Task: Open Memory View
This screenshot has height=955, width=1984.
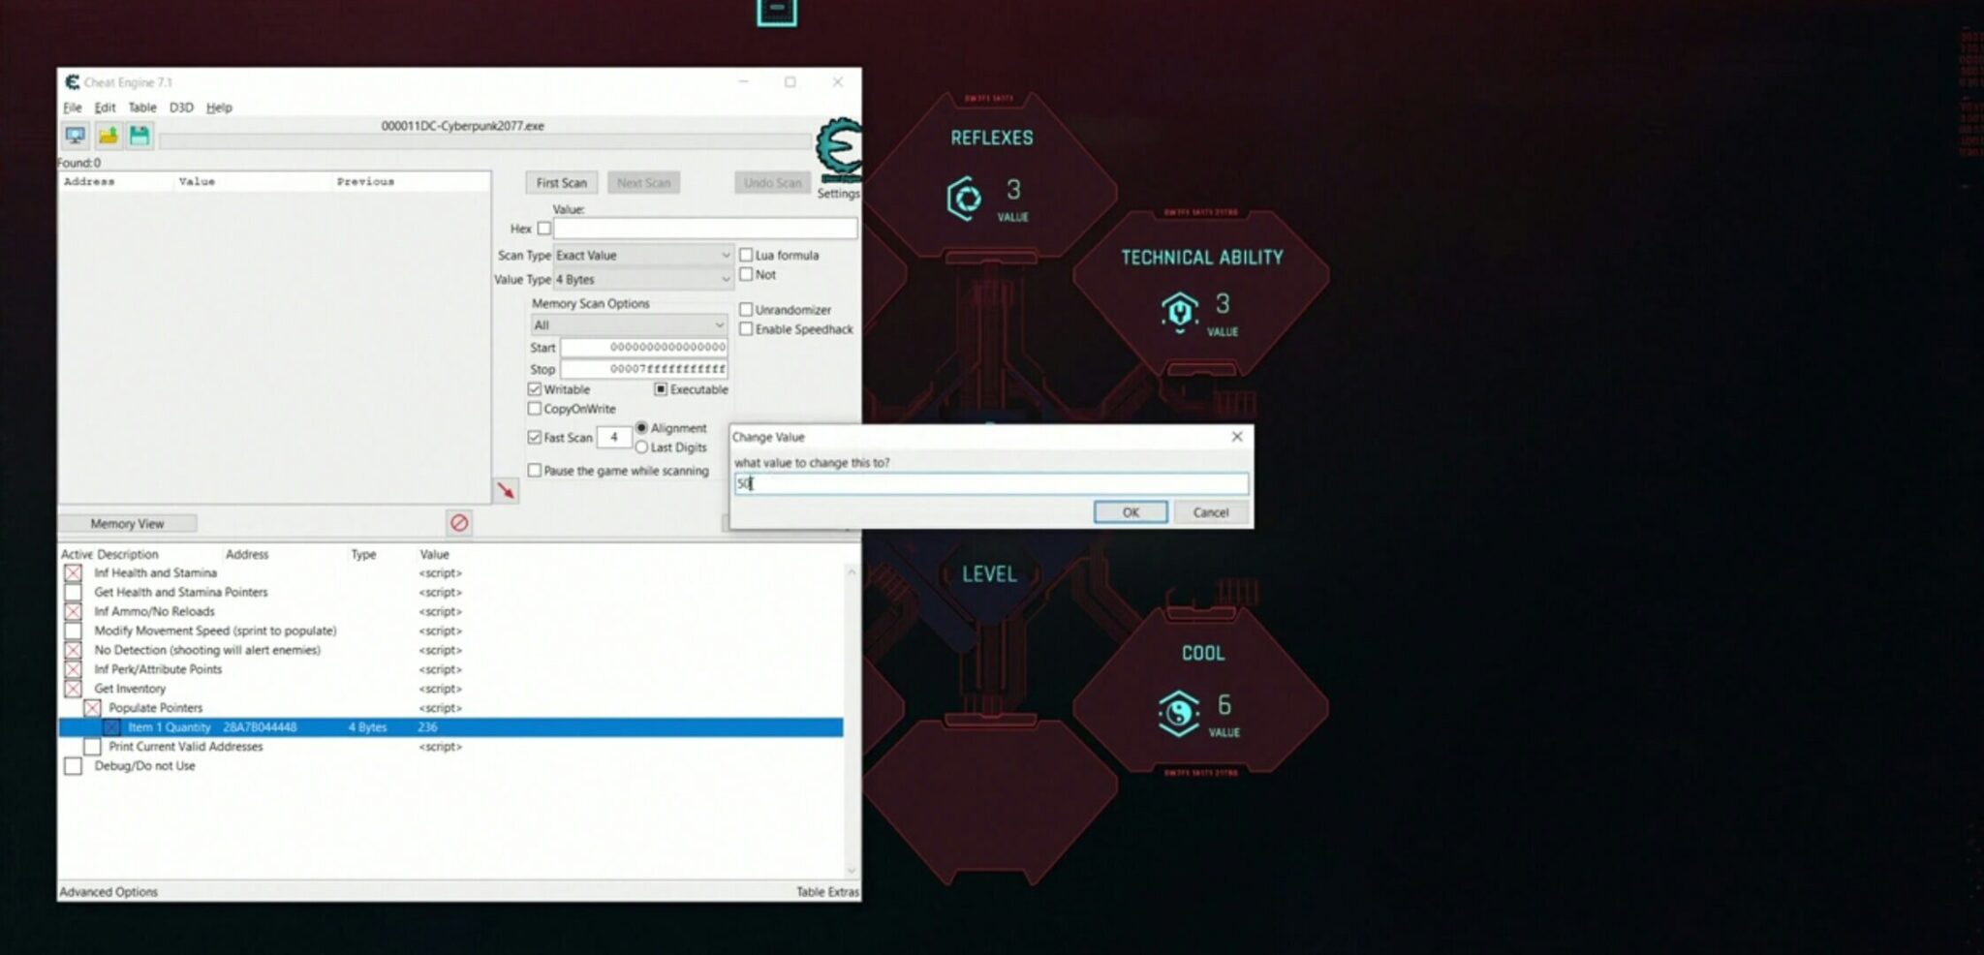Action: (x=127, y=523)
